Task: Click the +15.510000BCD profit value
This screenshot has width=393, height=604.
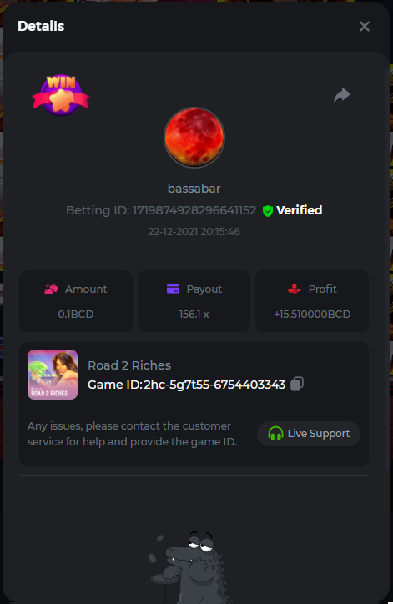Action: tap(312, 314)
